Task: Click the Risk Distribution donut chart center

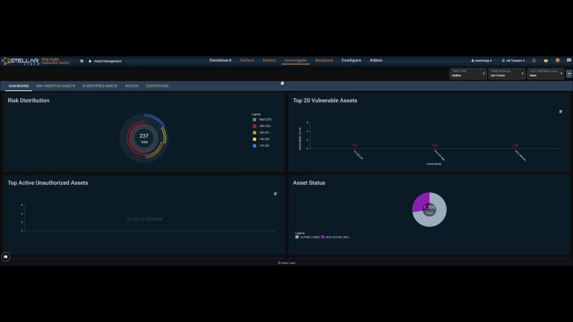Action: (144, 138)
